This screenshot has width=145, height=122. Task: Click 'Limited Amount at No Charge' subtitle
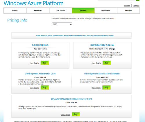pyautogui.click(x=102, y=49)
